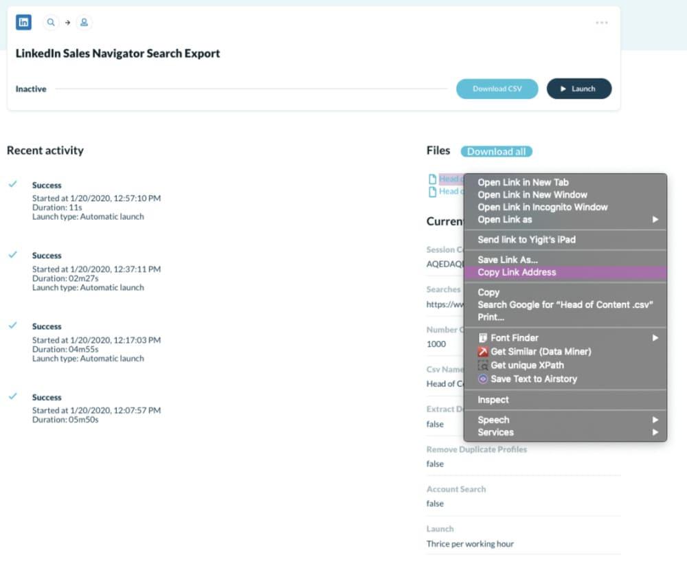Screen dimensions: 687x573
Task: Click the person profile icon in the header
Action: pos(84,22)
